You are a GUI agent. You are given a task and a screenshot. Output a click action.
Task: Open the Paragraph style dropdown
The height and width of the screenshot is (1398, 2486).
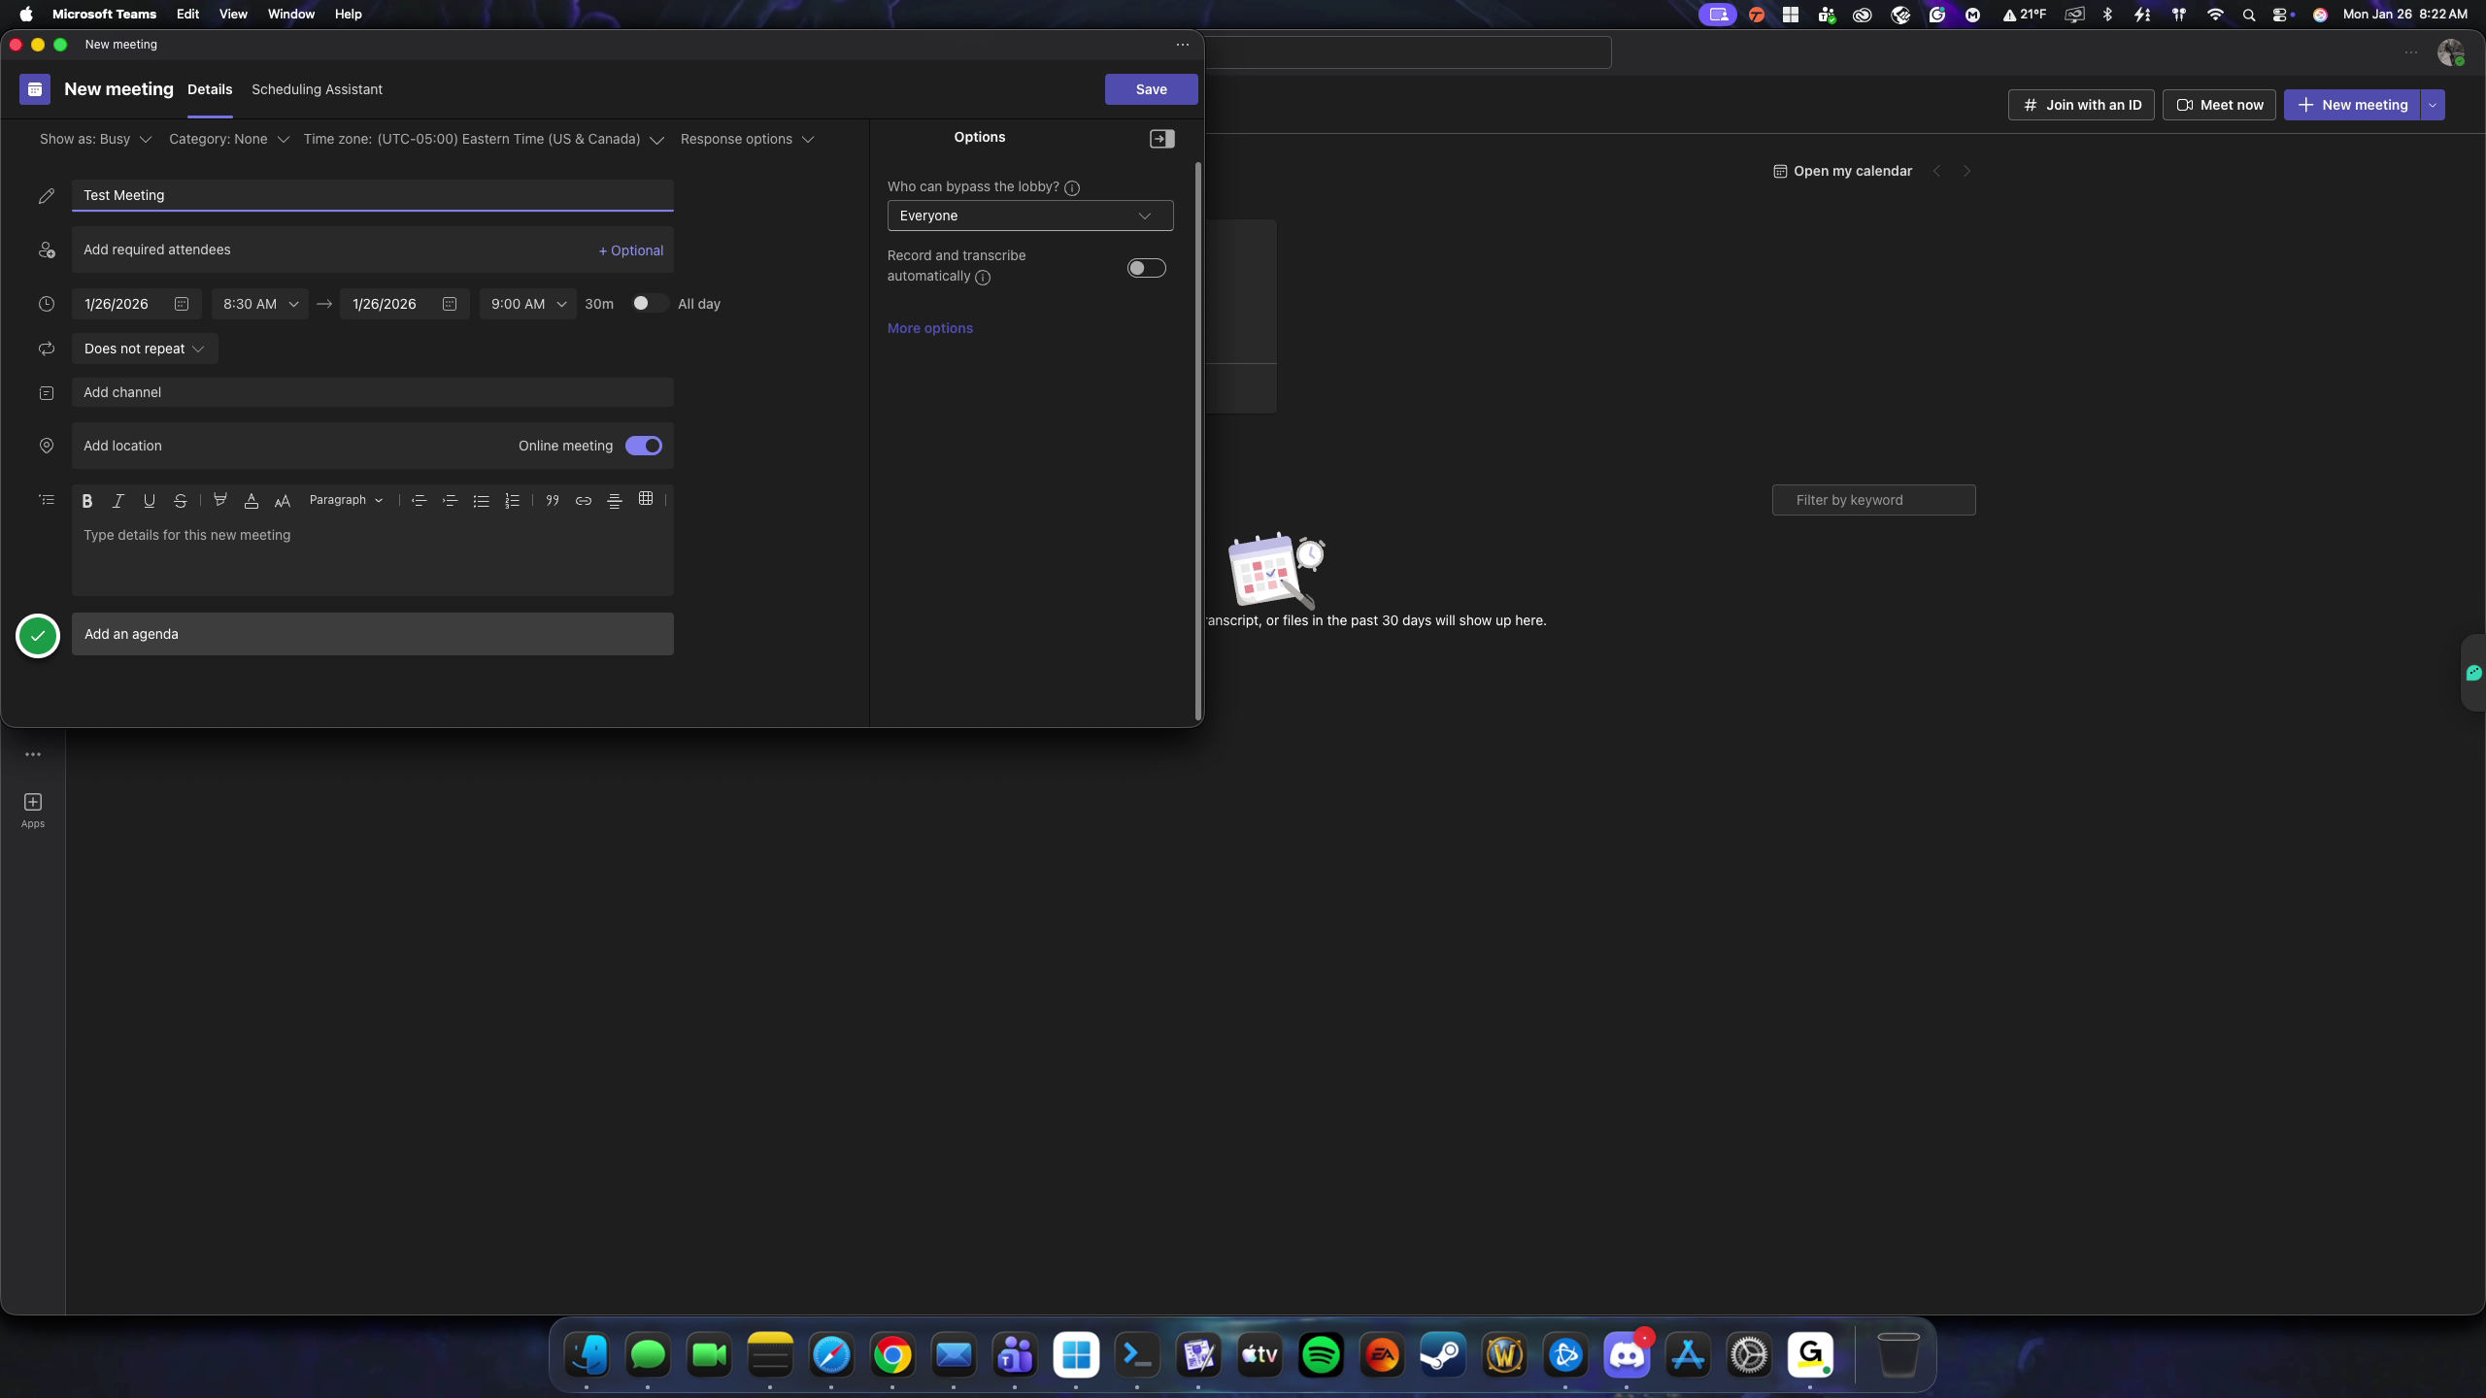(346, 500)
